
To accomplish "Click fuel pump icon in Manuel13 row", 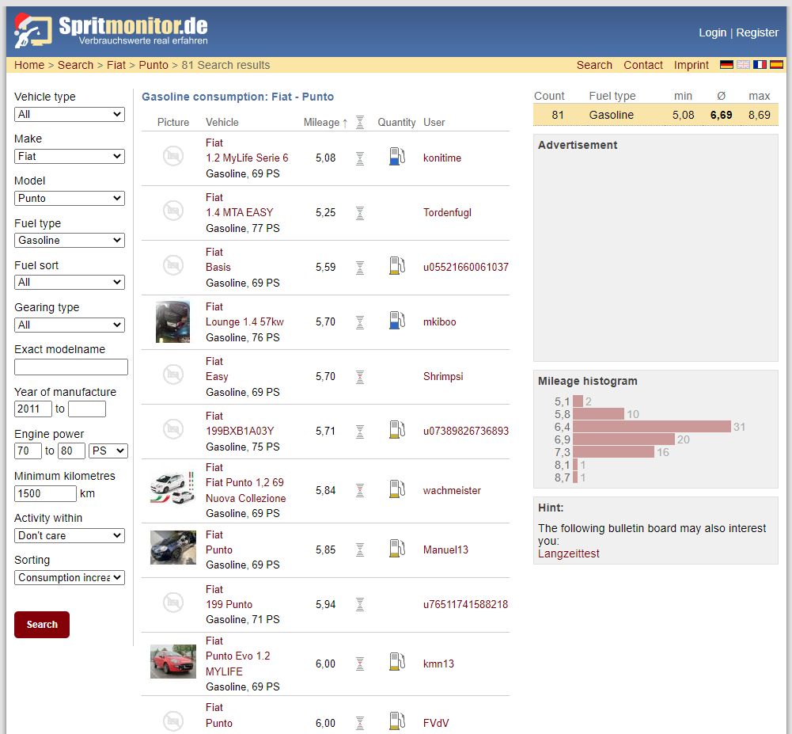I will pyautogui.click(x=397, y=549).
